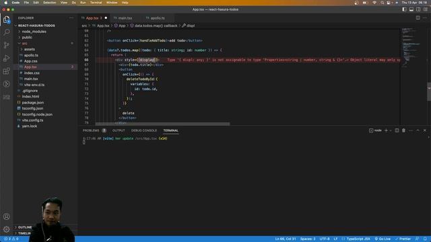The image size is (431, 242).
Task: Open index.html in Explorer tree
Action: coord(30,97)
